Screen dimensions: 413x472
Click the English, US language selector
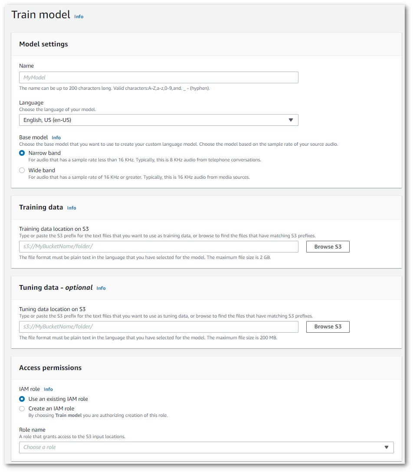(158, 120)
